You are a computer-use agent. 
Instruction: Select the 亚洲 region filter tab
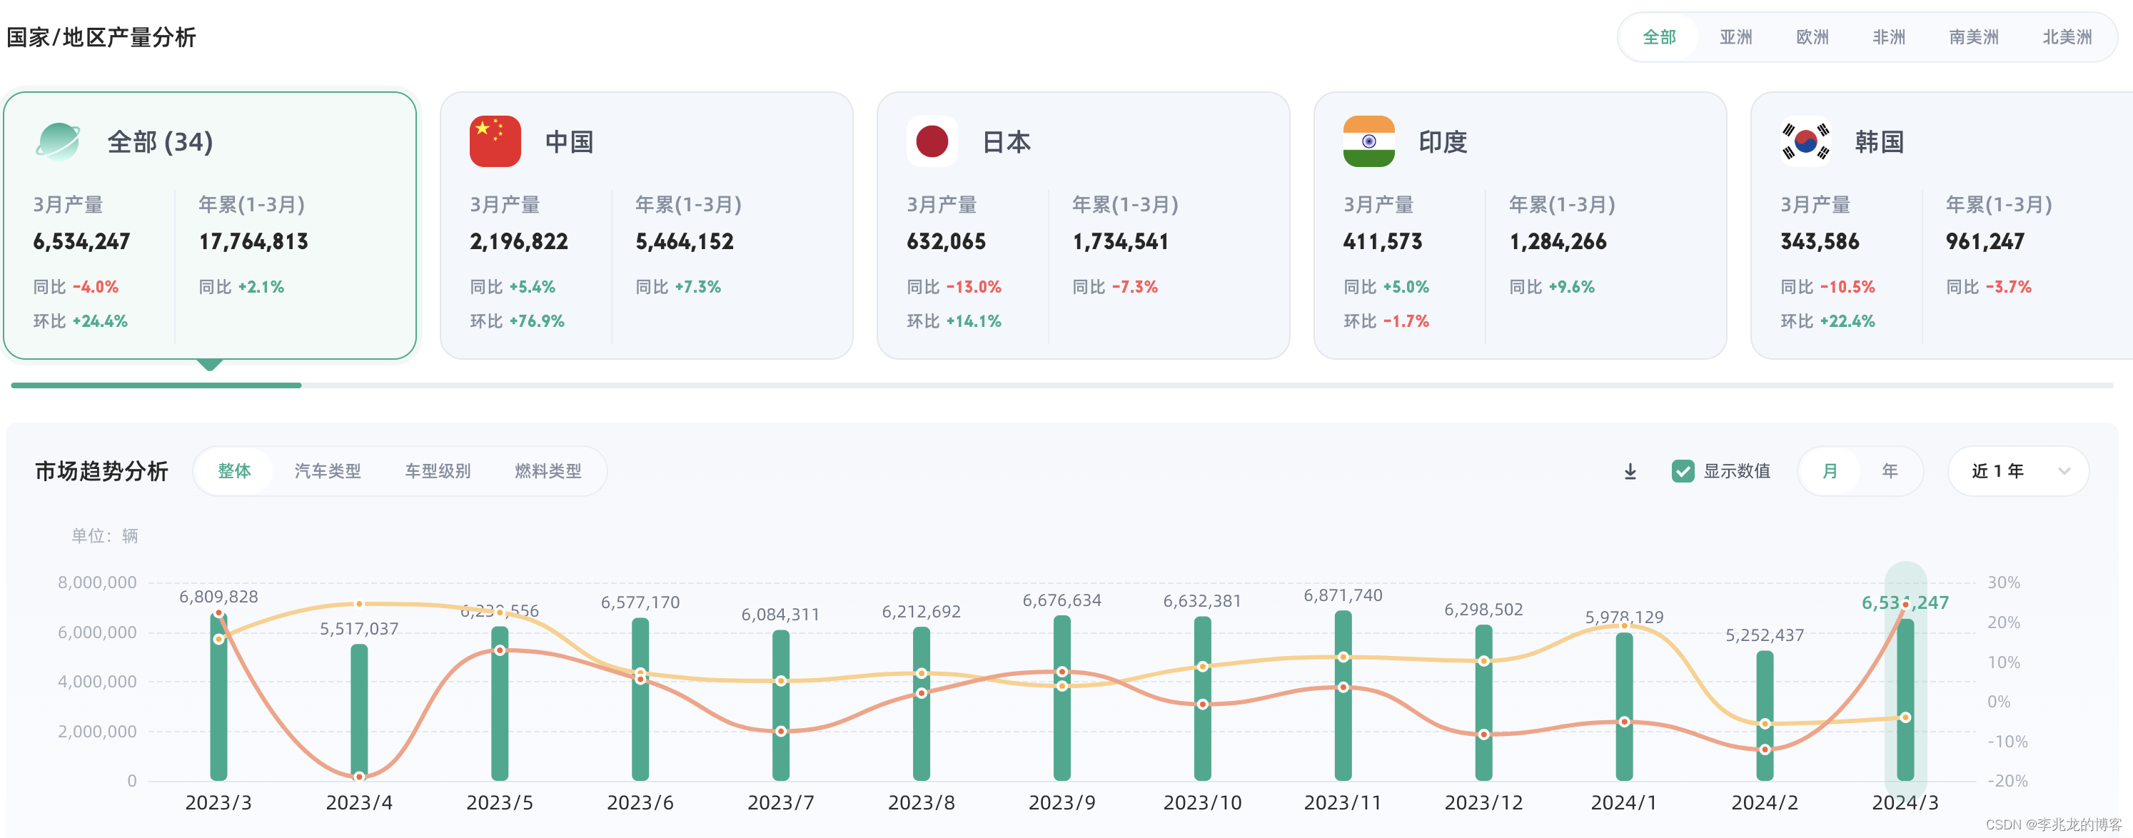pyautogui.click(x=1735, y=37)
